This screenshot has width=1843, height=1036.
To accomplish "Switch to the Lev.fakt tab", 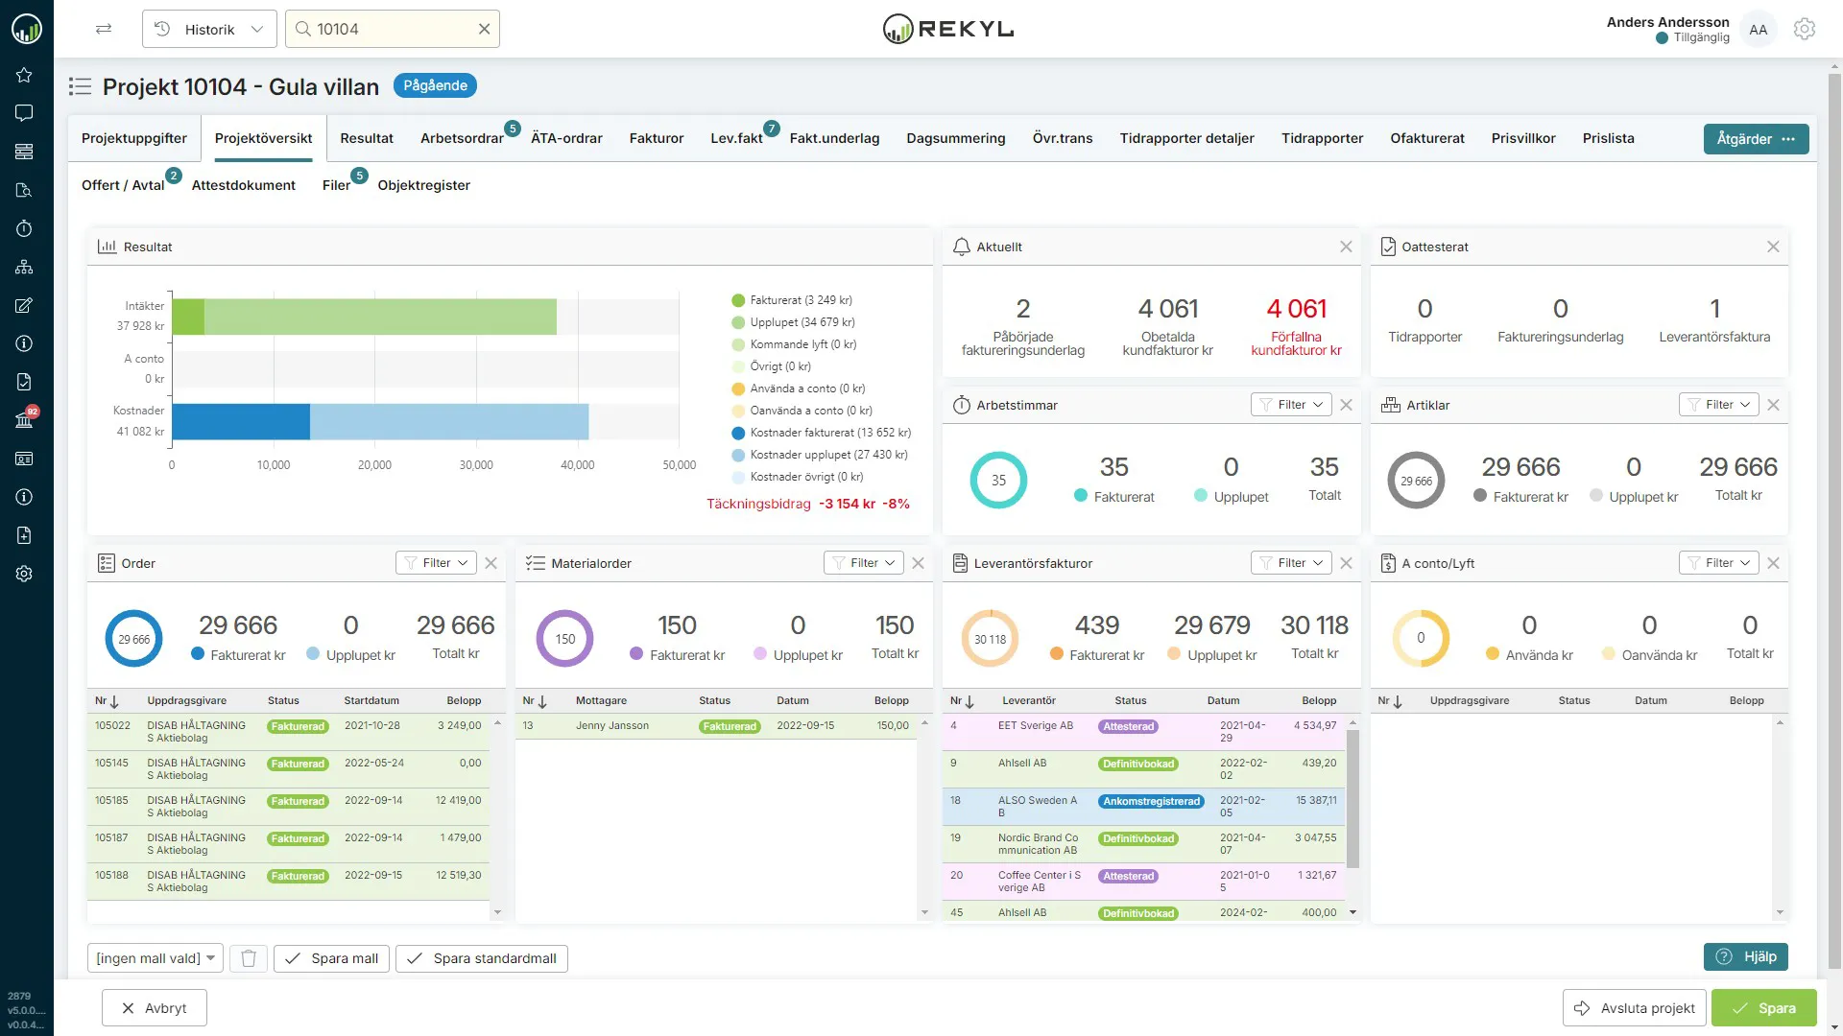I will (x=736, y=138).
